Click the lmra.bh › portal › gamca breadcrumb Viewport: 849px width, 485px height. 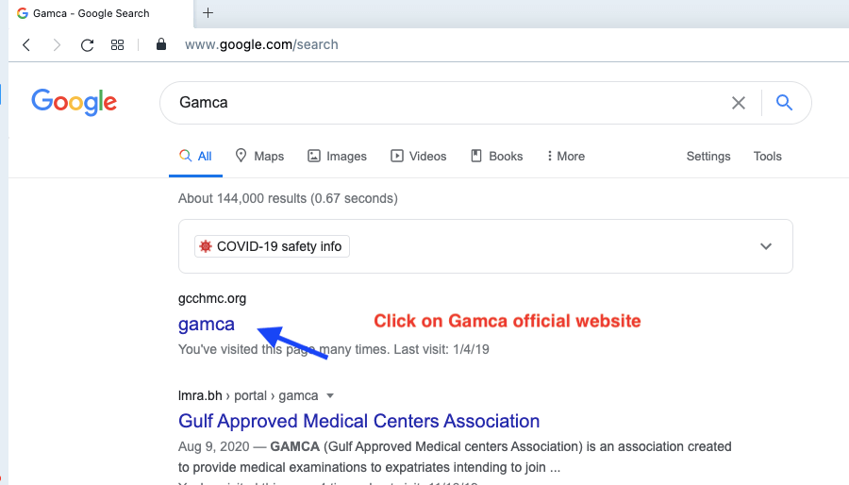(x=248, y=395)
